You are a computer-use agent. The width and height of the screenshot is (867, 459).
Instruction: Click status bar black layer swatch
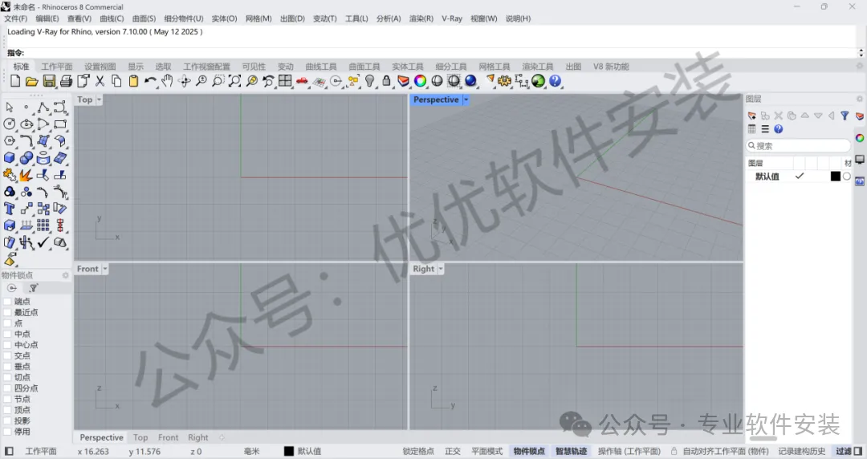click(x=289, y=451)
